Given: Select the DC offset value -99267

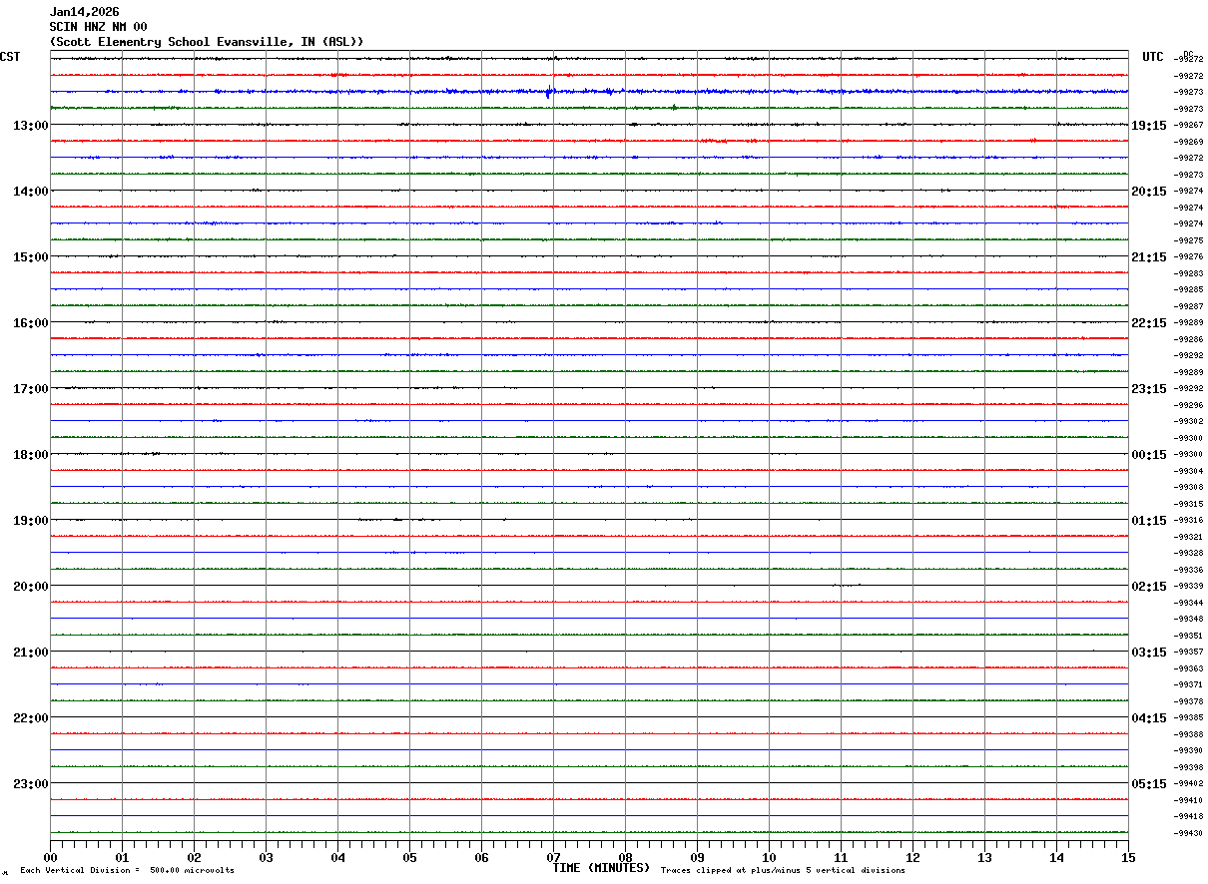Looking at the screenshot, I should [1188, 126].
